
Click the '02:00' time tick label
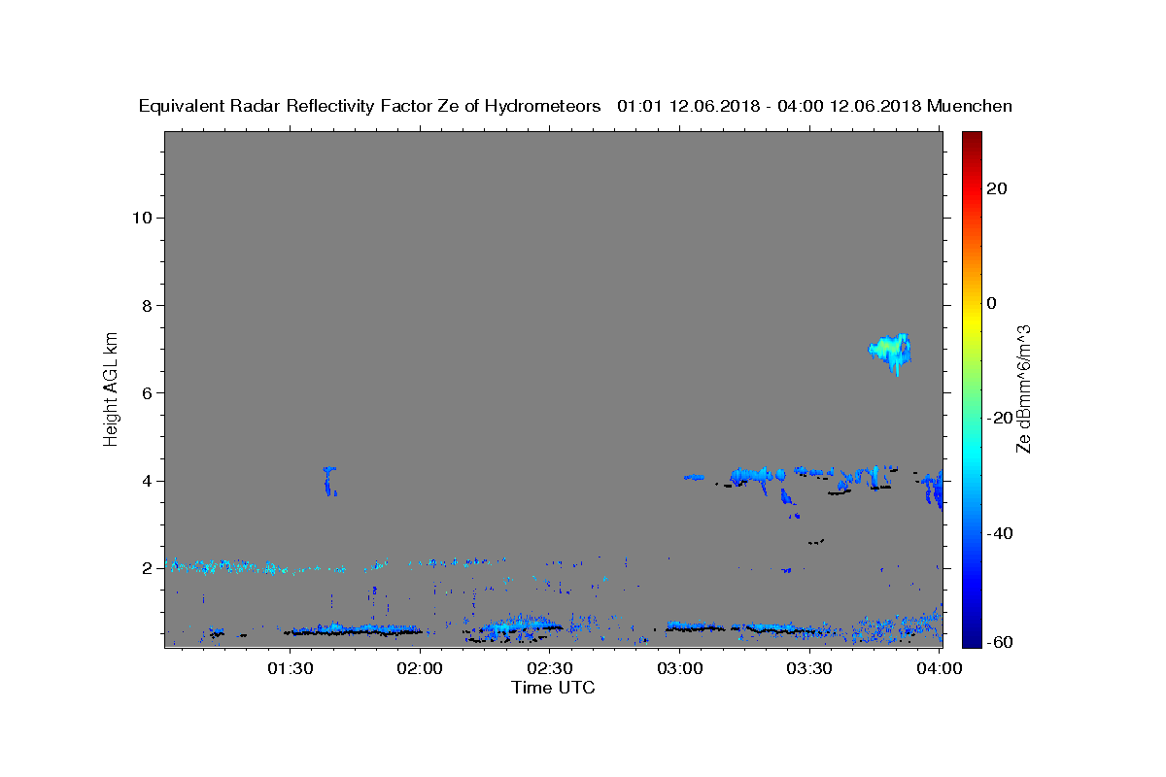tap(421, 668)
